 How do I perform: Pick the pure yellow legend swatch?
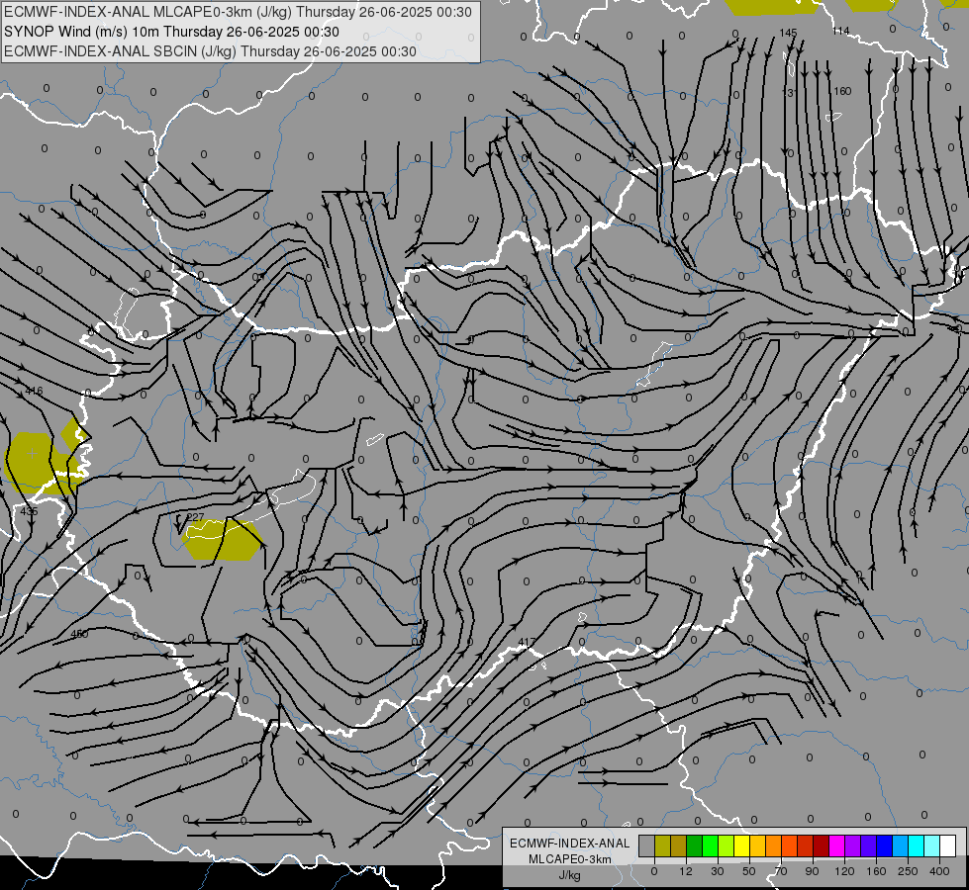pos(742,845)
